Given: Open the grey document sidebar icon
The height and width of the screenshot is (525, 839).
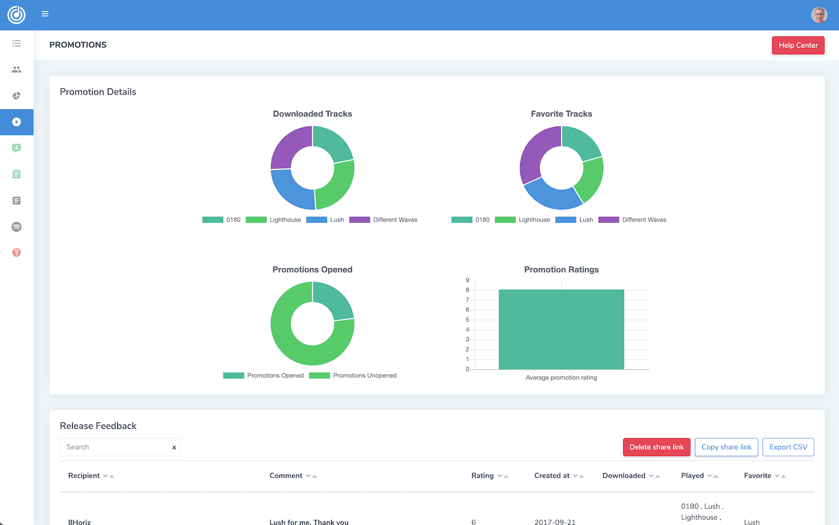Looking at the screenshot, I should click(16, 200).
